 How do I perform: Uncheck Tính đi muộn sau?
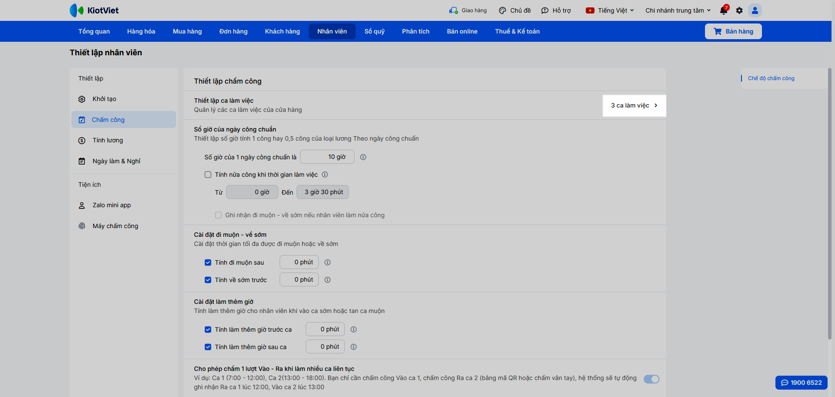[x=208, y=262]
